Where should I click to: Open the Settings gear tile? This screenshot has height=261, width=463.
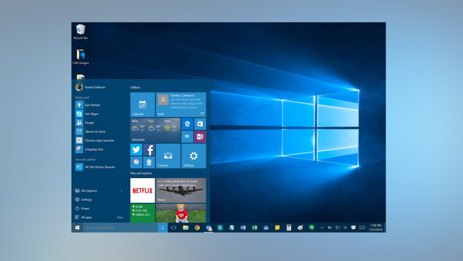click(x=194, y=156)
